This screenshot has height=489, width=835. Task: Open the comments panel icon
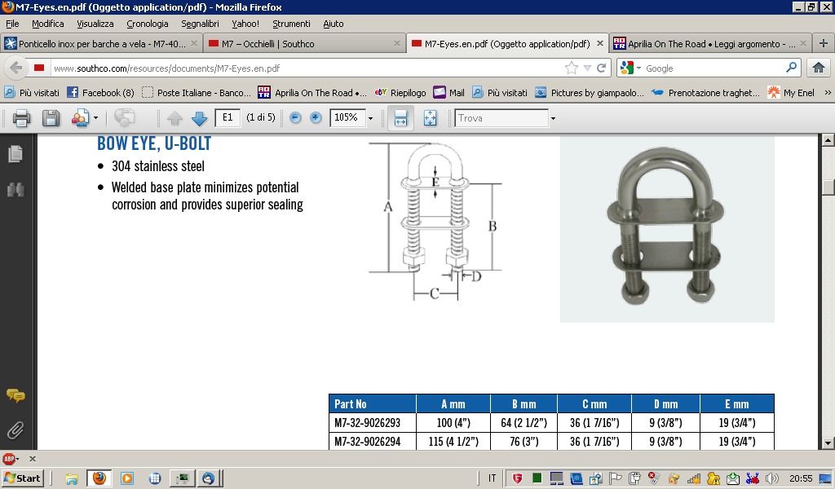coord(15,395)
